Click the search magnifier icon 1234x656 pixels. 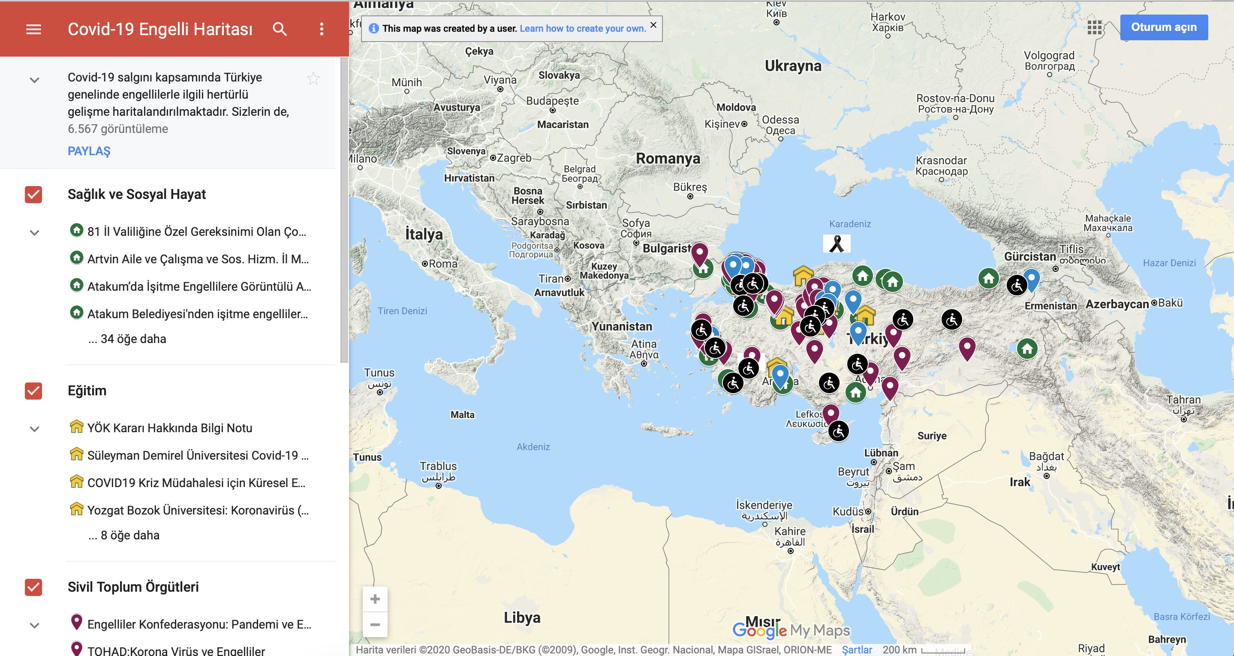click(x=280, y=29)
